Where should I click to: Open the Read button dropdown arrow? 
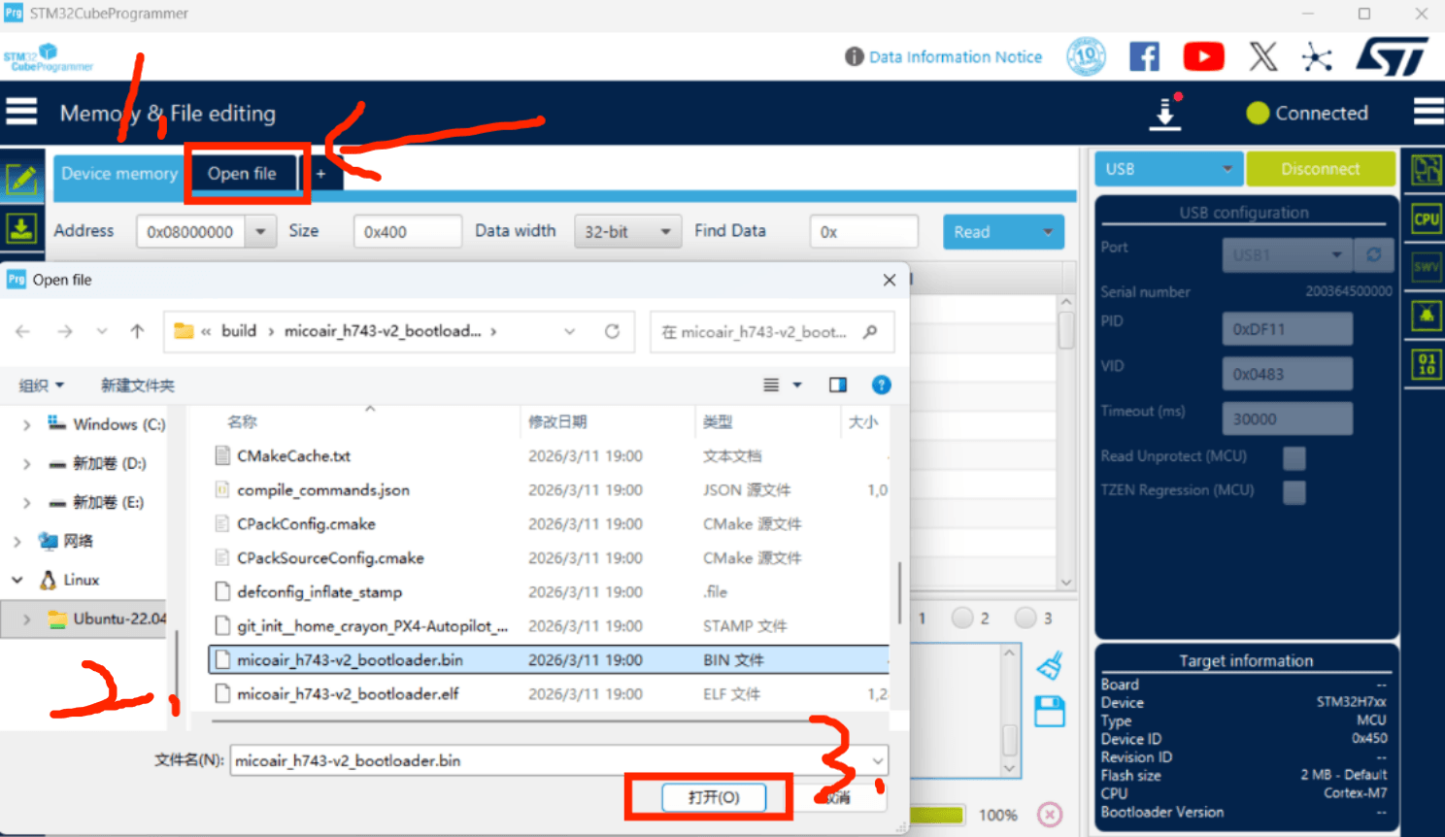[1048, 231]
